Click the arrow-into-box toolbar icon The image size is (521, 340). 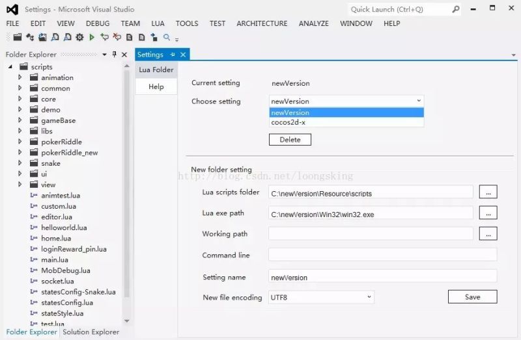click(x=154, y=37)
